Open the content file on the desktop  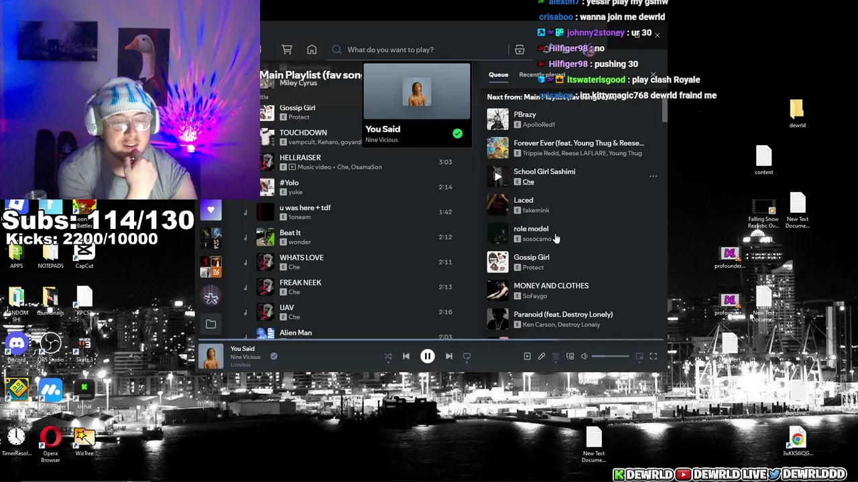point(763,159)
